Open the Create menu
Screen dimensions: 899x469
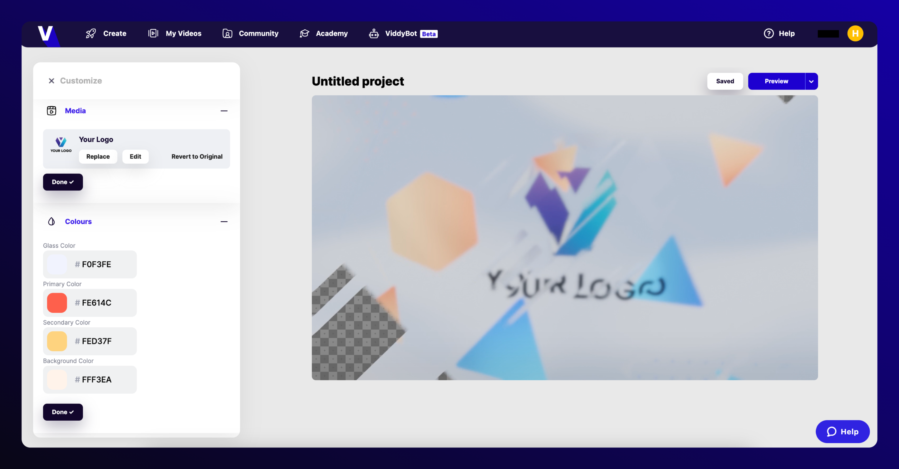click(106, 33)
